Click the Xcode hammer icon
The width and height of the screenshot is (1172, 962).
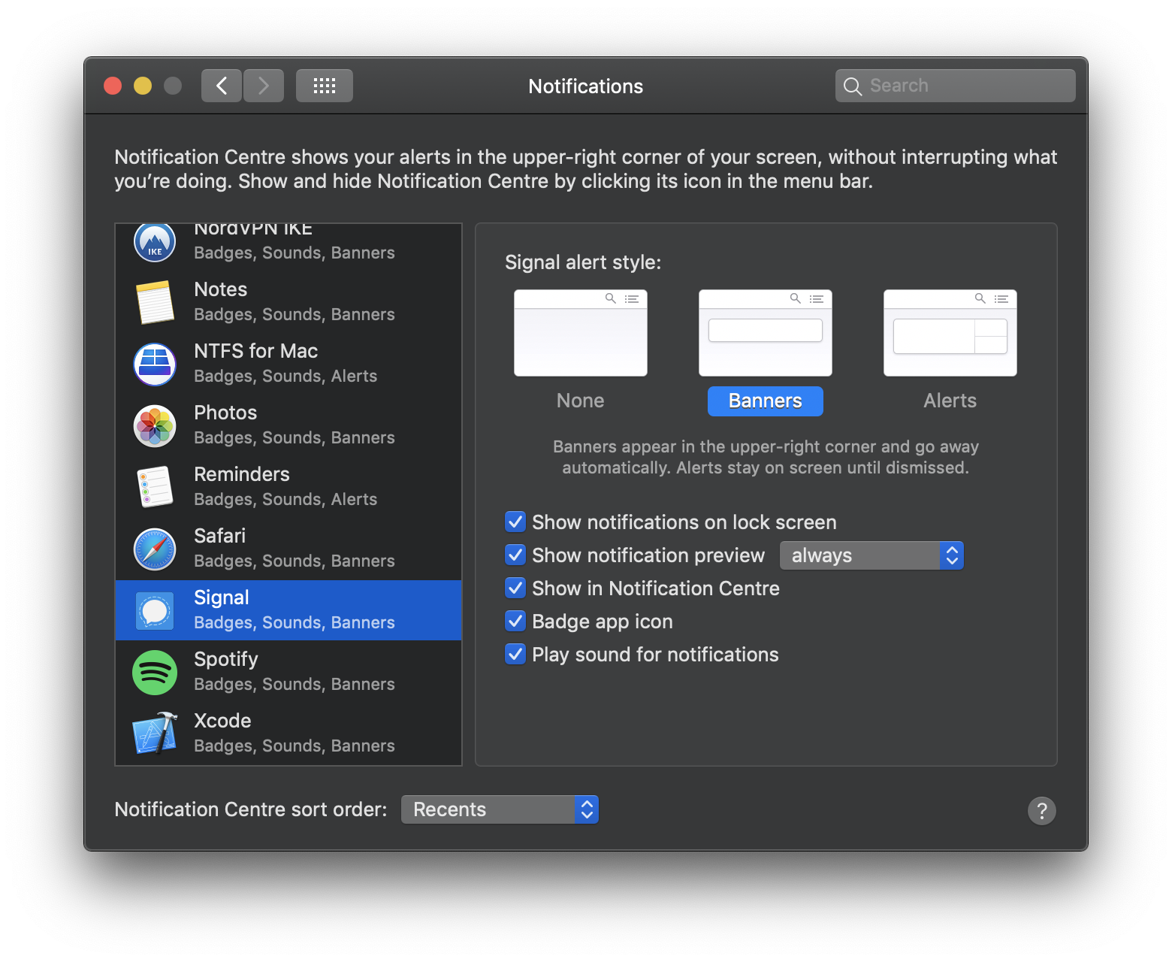coord(155,734)
